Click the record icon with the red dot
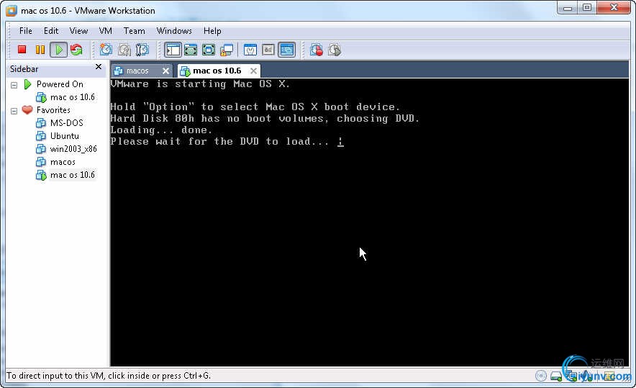The image size is (636, 388). [317, 50]
